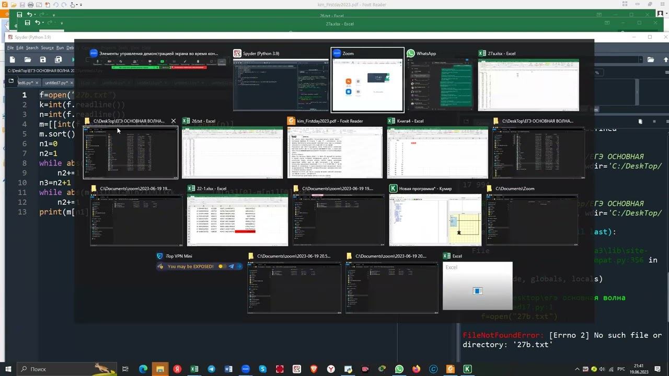Switch input language via РУС indicator
669x376 pixels.
(621, 369)
